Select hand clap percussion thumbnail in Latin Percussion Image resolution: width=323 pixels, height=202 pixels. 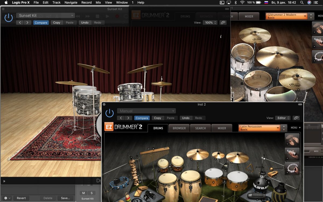pos(292,140)
